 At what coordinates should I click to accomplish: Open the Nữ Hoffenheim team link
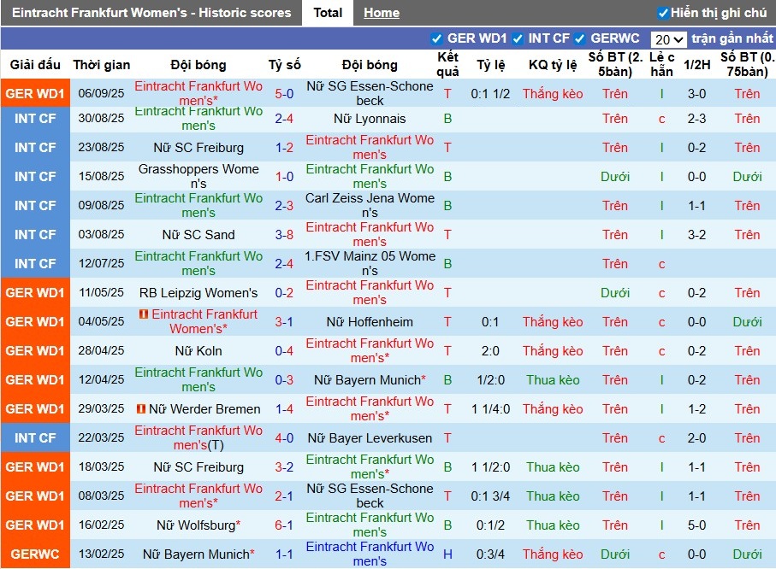click(x=370, y=322)
